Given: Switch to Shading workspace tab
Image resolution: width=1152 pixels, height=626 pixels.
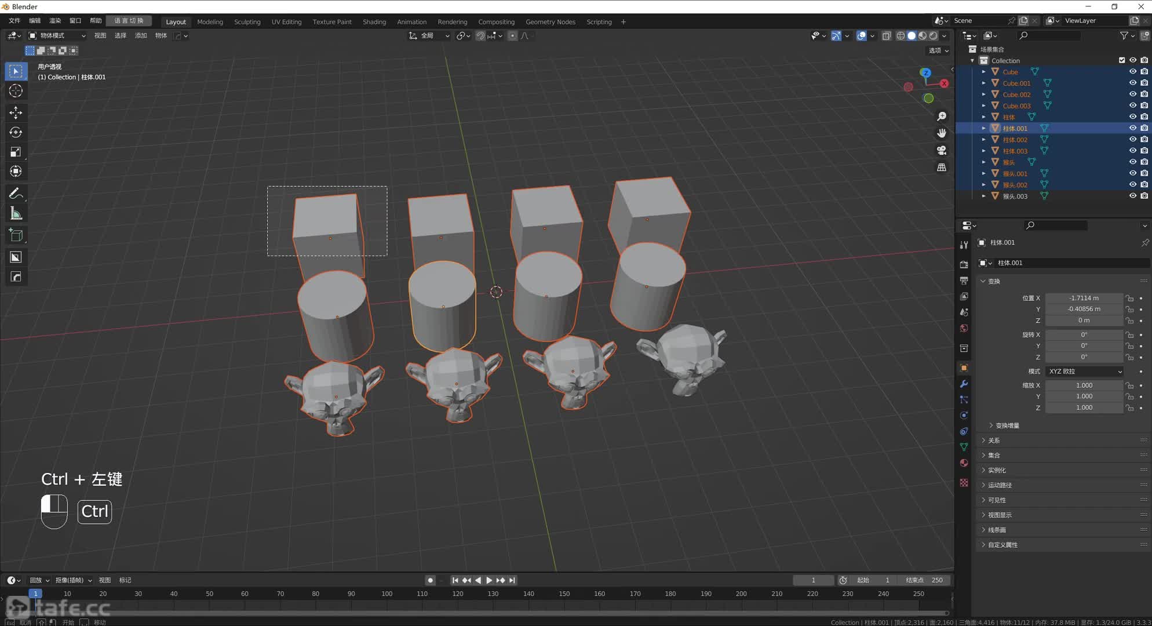Looking at the screenshot, I should [374, 21].
